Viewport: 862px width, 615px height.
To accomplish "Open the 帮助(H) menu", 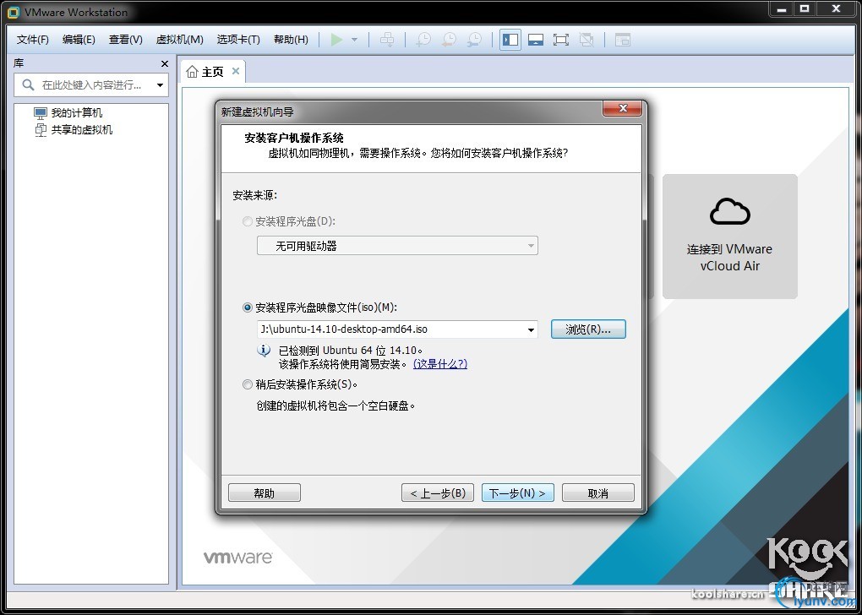I will (291, 40).
